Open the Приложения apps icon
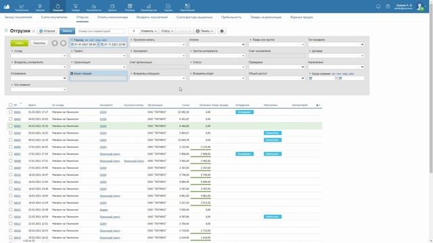The width and height of the screenshot is (433, 243). click(187, 7)
